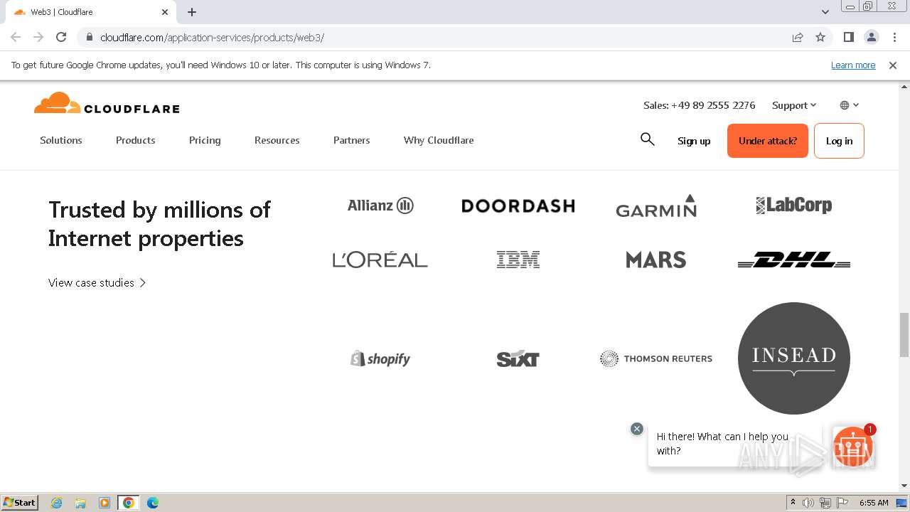
Task: Dismiss the chat greeting bubble
Action: (x=637, y=429)
